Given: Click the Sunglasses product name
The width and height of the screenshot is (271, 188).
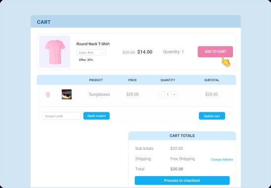Looking at the screenshot, I should (x=100, y=94).
